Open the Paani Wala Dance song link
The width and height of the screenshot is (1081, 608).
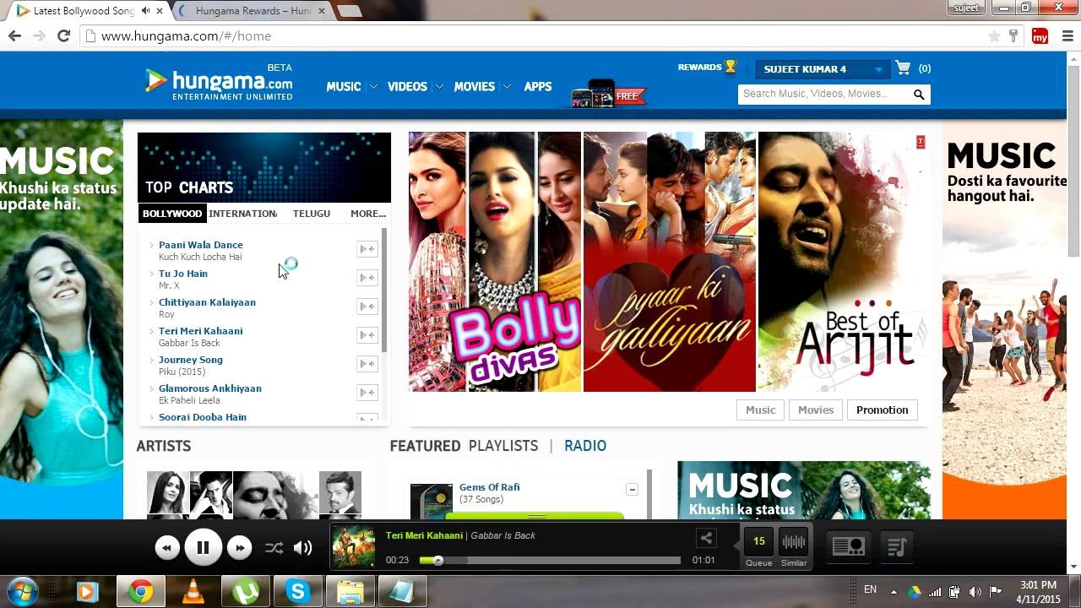click(201, 245)
